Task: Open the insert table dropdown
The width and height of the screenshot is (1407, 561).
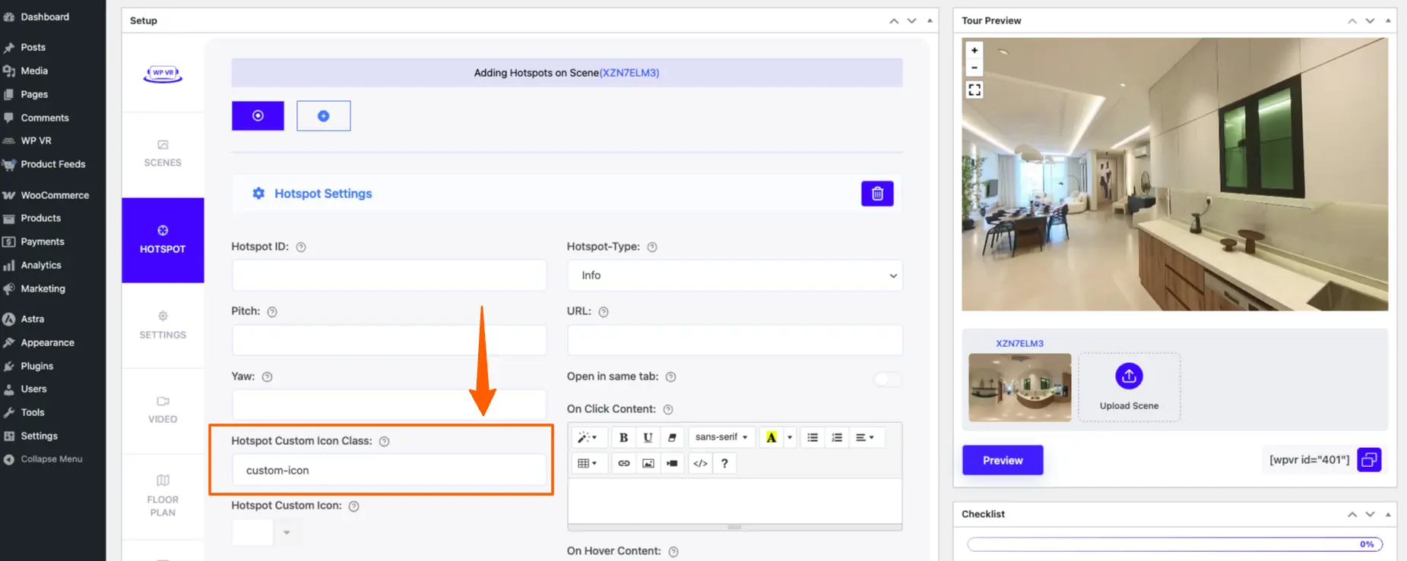Action: tap(588, 463)
